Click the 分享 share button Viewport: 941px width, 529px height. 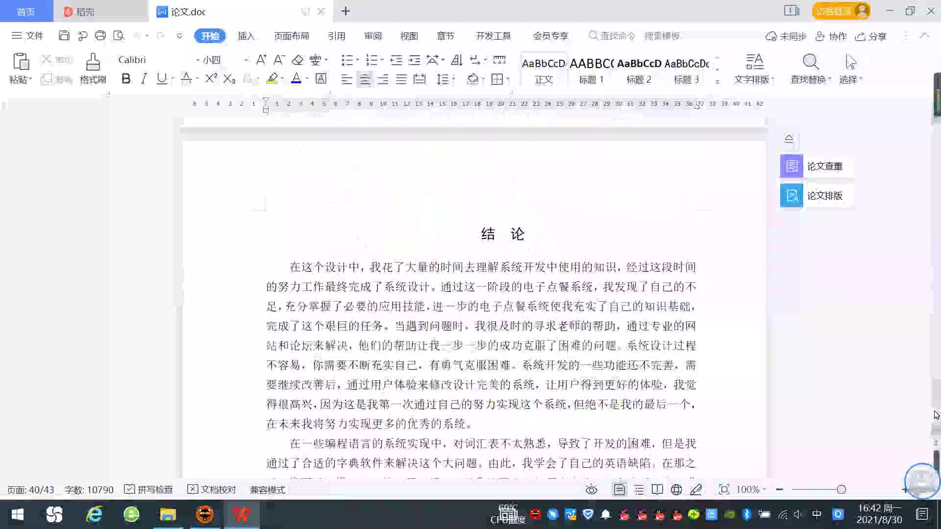click(x=871, y=36)
